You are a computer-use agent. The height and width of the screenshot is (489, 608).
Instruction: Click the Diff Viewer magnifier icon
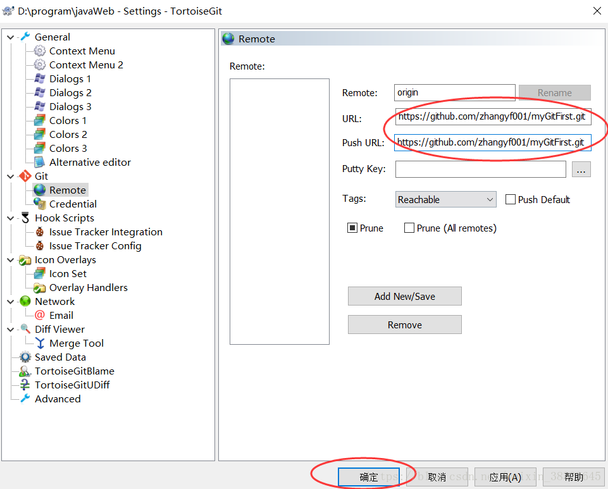tap(25, 329)
